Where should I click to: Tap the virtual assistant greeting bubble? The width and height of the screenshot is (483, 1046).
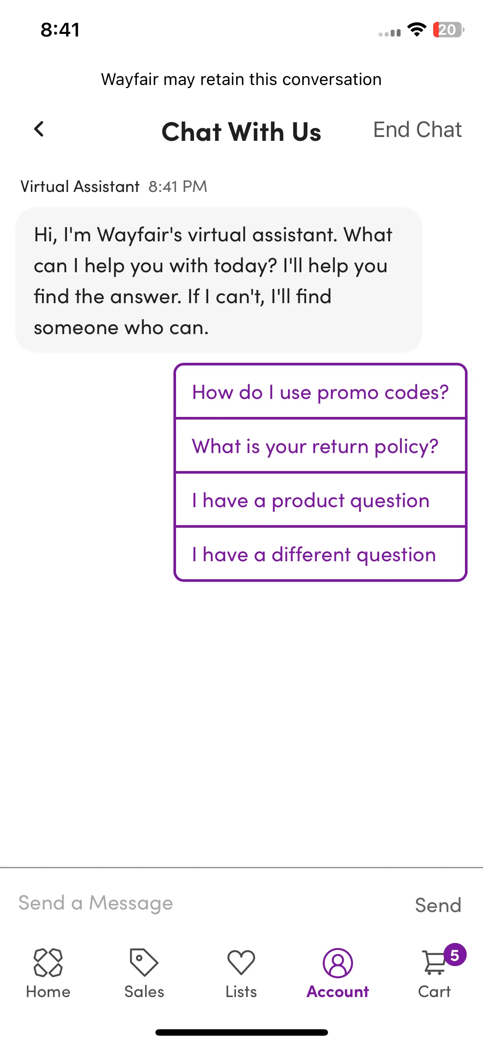(x=219, y=280)
